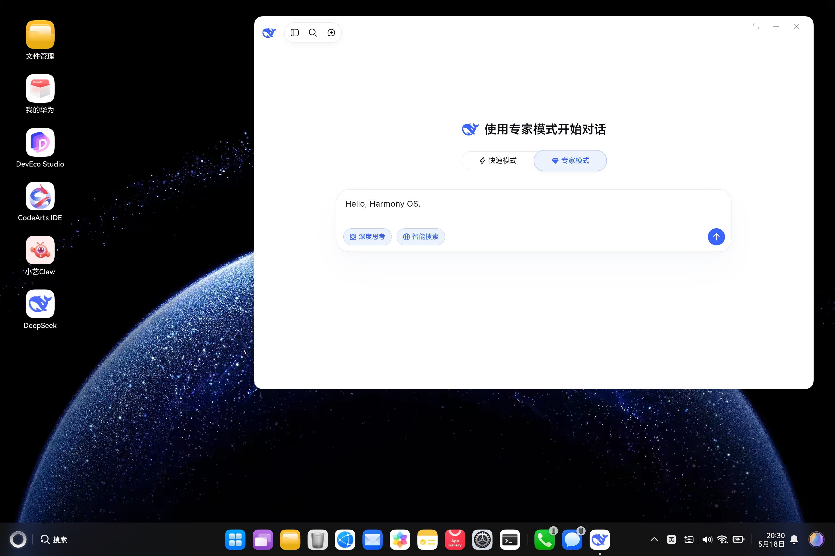Launch CodeArts IDE from the desktop
Screen dimensions: 835x556
[x=40, y=202]
